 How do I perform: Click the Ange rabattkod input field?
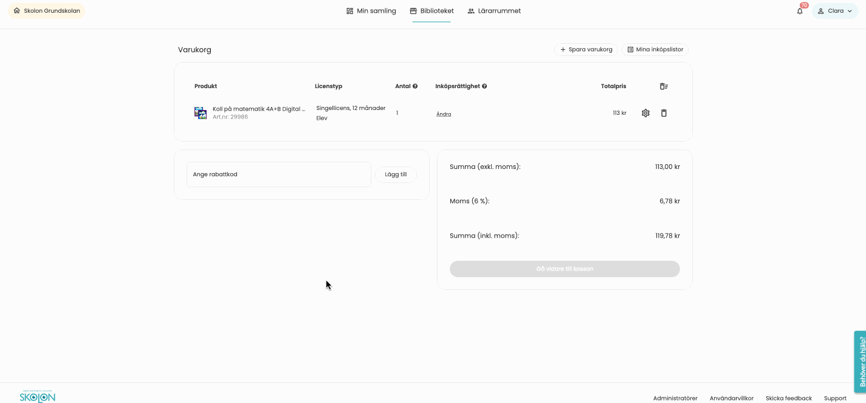pos(278,174)
